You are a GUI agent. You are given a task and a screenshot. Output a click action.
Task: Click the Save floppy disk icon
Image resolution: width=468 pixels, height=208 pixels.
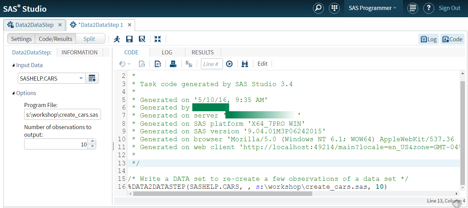click(130, 39)
